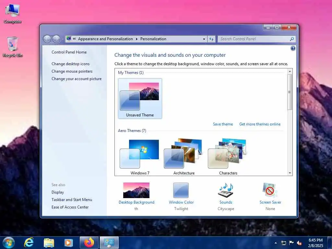Open the Computer desktop icon
This screenshot has height=249, width=332.
click(13, 14)
